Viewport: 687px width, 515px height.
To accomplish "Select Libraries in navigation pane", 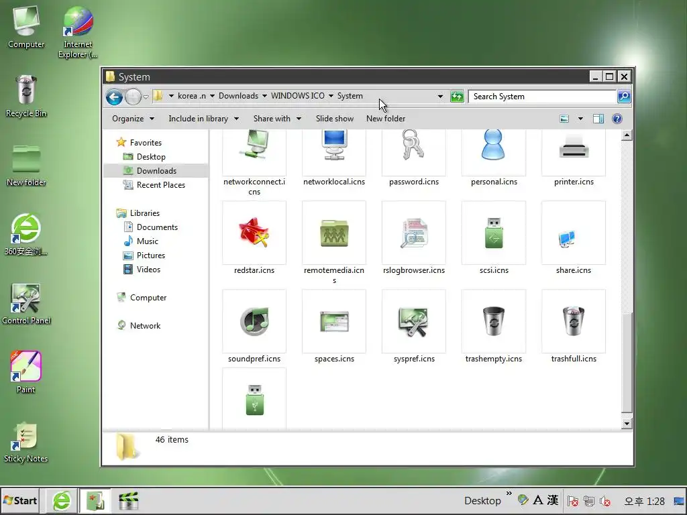I will click(145, 213).
